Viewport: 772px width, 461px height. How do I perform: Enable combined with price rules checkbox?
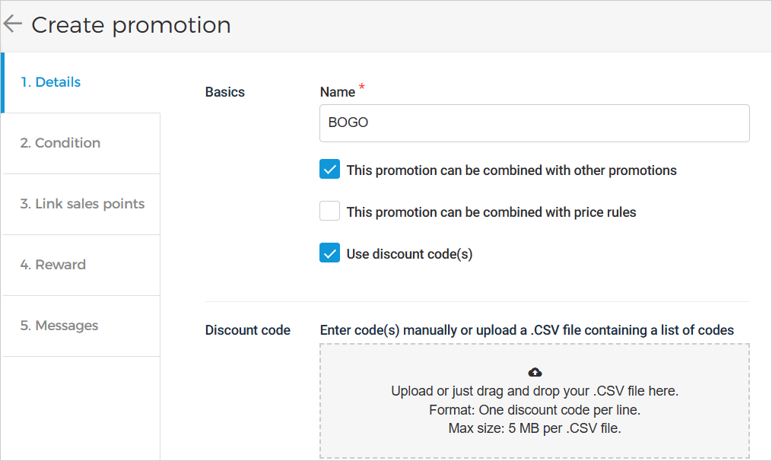tap(329, 211)
